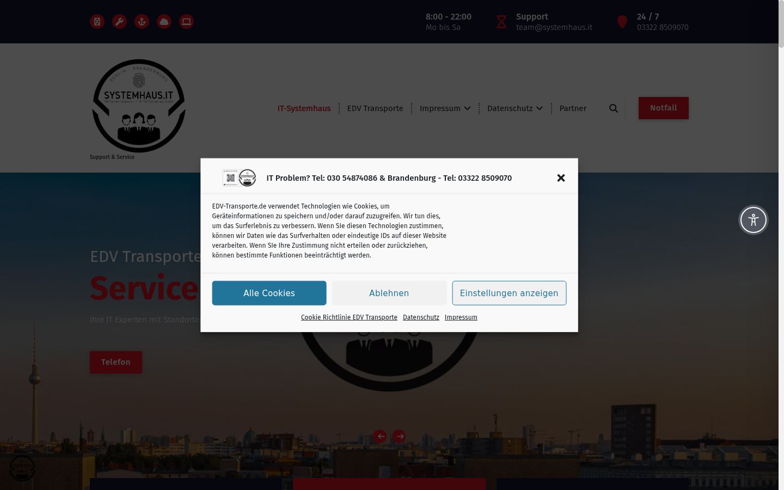Screen dimensions: 784x490
Task: Open Cookie Richtlinie EDV Transporte link
Action: pos(349,317)
